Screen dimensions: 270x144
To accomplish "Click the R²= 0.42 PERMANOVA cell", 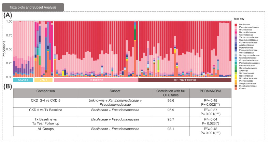I will pyautogui.click(x=210, y=131).
